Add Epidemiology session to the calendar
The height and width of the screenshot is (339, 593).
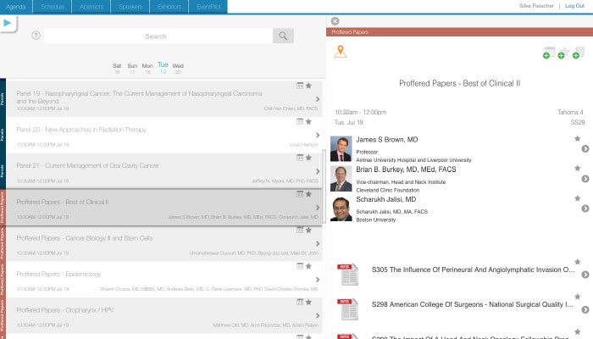300,266
